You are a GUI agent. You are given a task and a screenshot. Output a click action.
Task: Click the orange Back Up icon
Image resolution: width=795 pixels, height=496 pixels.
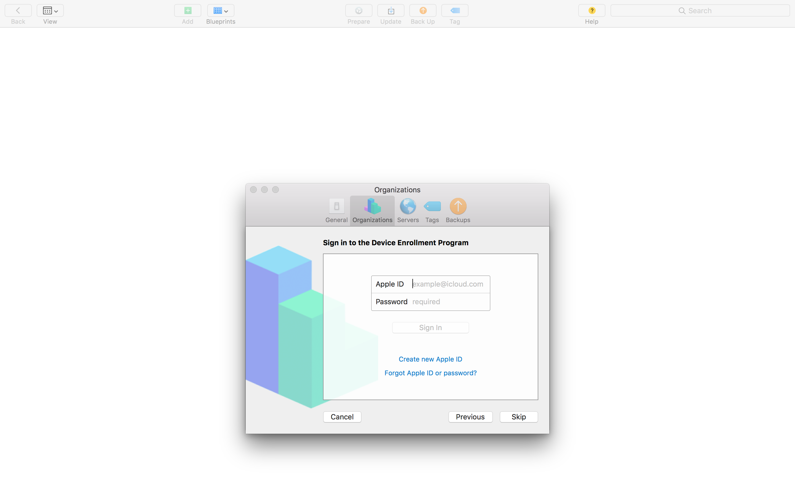pyautogui.click(x=423, y=11)
